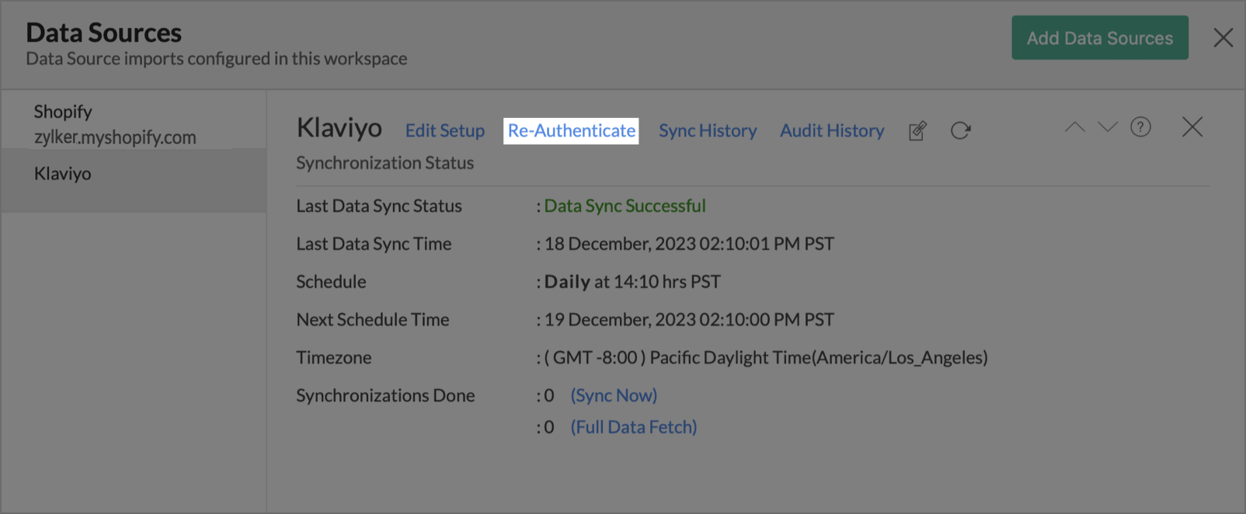Go to previous data source with up chevron

pos(1074,127)
